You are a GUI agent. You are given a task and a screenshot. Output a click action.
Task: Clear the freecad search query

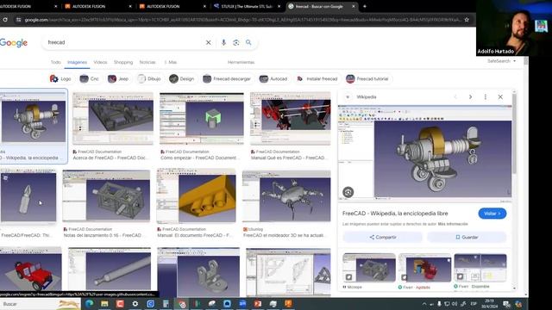(x=209, y=42)
